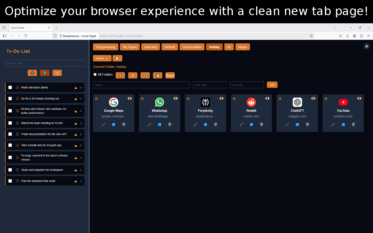The width and height of the screenshot is (373, 233).
Task: Click the Add bookmark button
Action: tap(272, 85)
